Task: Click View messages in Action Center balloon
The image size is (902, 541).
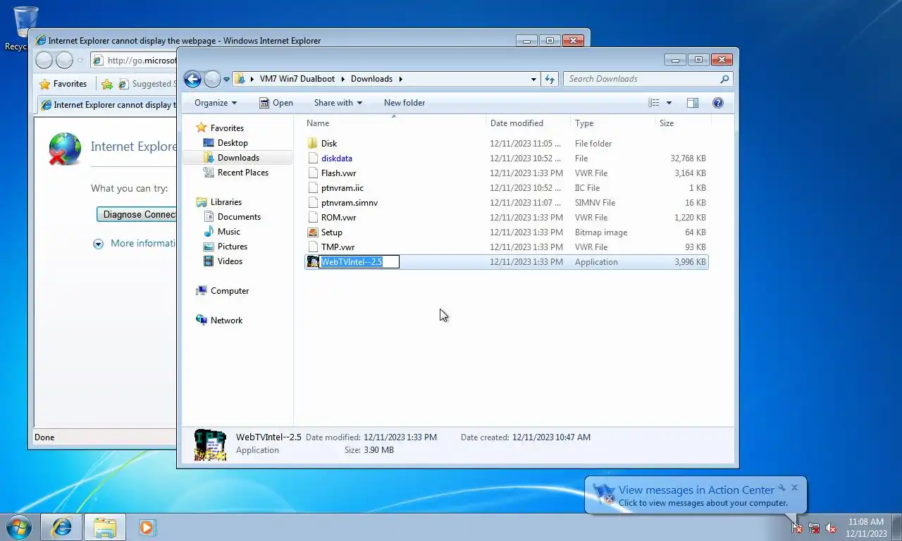Action: click(696, 490)
